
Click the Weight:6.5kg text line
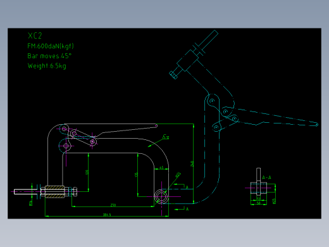(47, 66)
